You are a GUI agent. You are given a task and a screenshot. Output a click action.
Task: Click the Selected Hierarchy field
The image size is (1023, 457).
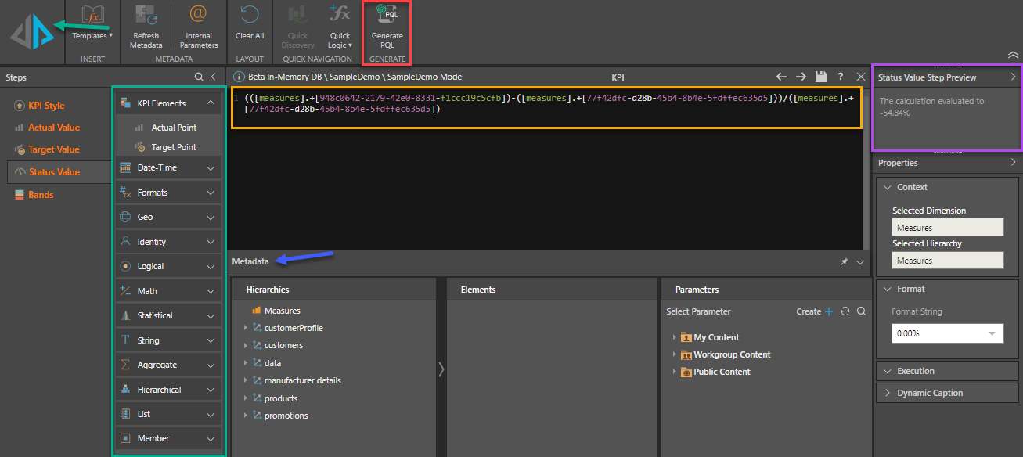click(x=947, y=261)
